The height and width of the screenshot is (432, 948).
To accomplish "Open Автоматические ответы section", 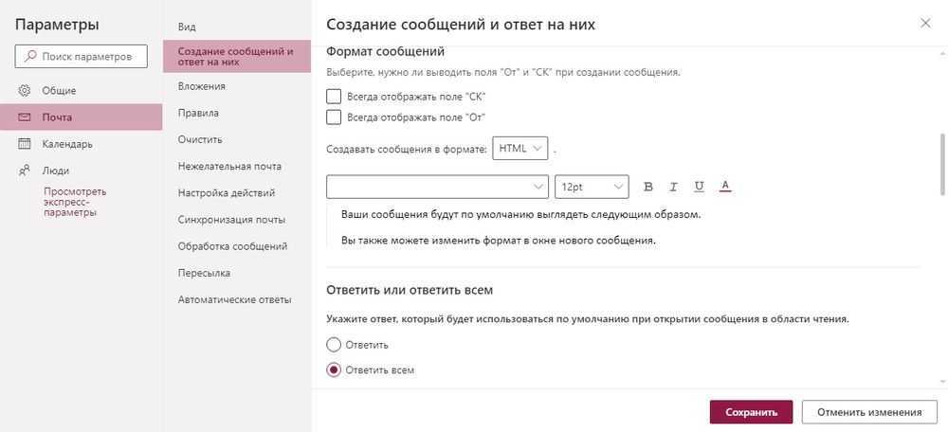I will (234, 299).
